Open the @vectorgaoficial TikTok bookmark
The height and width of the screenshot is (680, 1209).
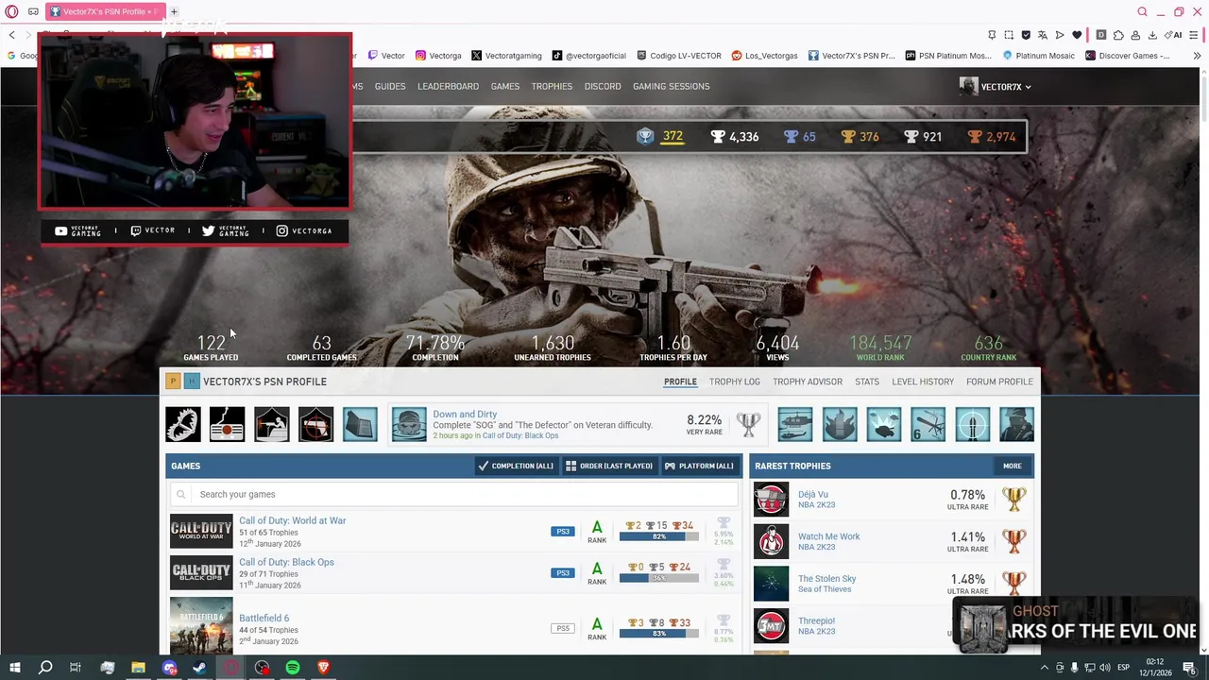coord(589,56)
